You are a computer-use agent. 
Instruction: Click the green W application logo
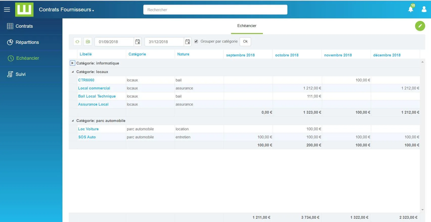coord(24,10)
